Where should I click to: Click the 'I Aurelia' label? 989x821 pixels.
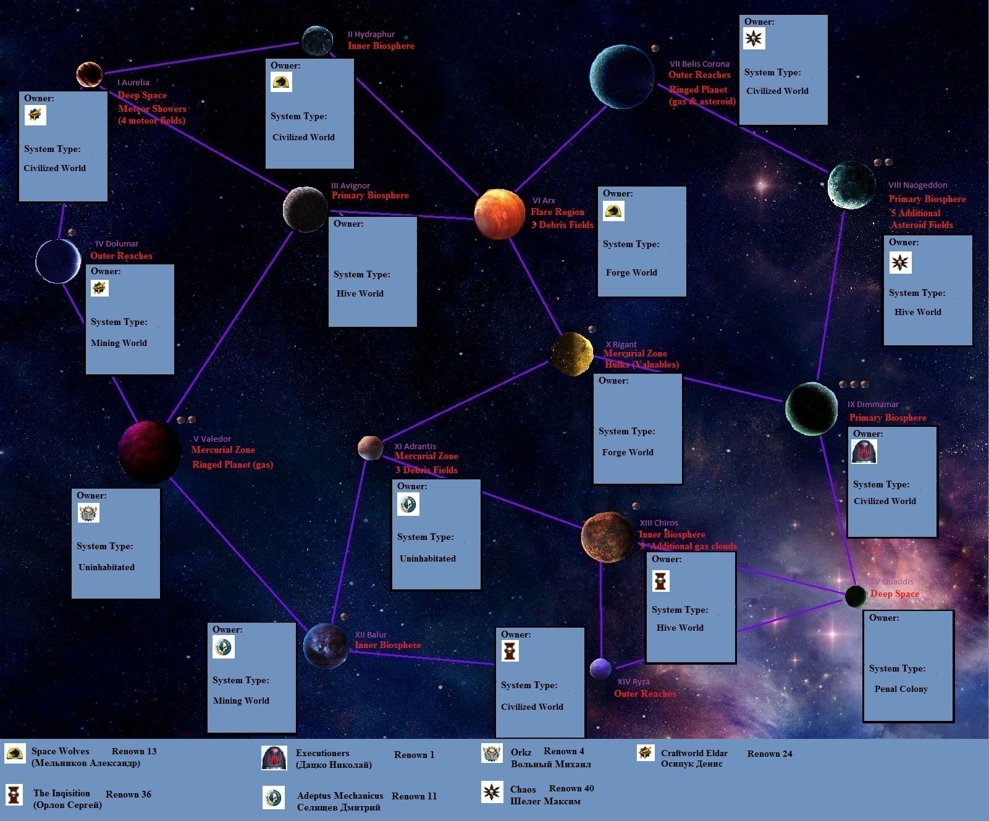(133, 82)
